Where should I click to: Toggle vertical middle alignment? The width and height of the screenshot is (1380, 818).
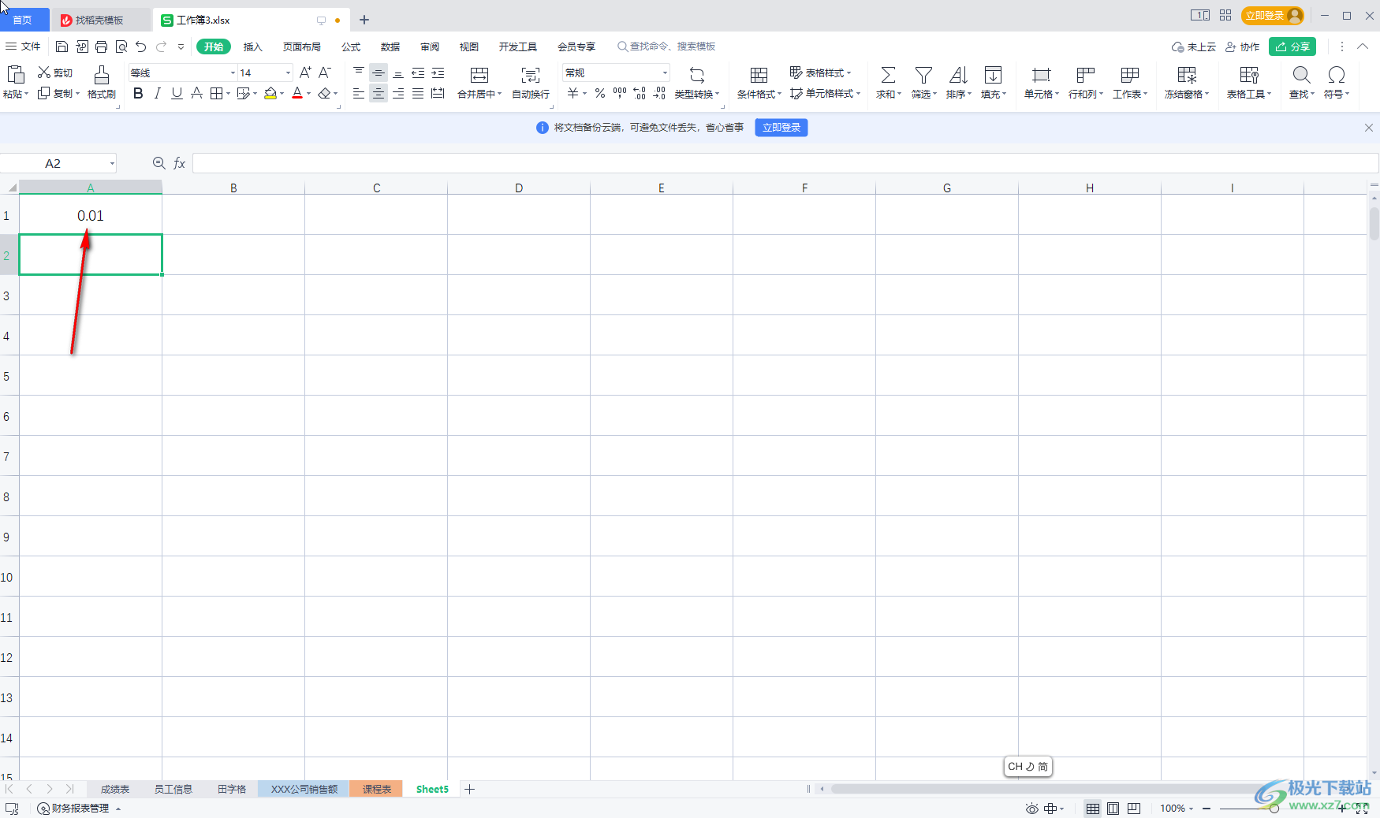click(x=379, y=73)
